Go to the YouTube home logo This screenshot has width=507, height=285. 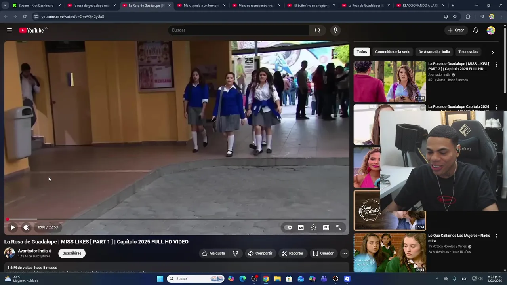pyautogui.click(x=31, y=30)
